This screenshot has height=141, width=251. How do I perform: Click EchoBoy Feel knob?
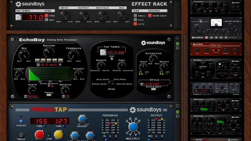click(122, 65)
